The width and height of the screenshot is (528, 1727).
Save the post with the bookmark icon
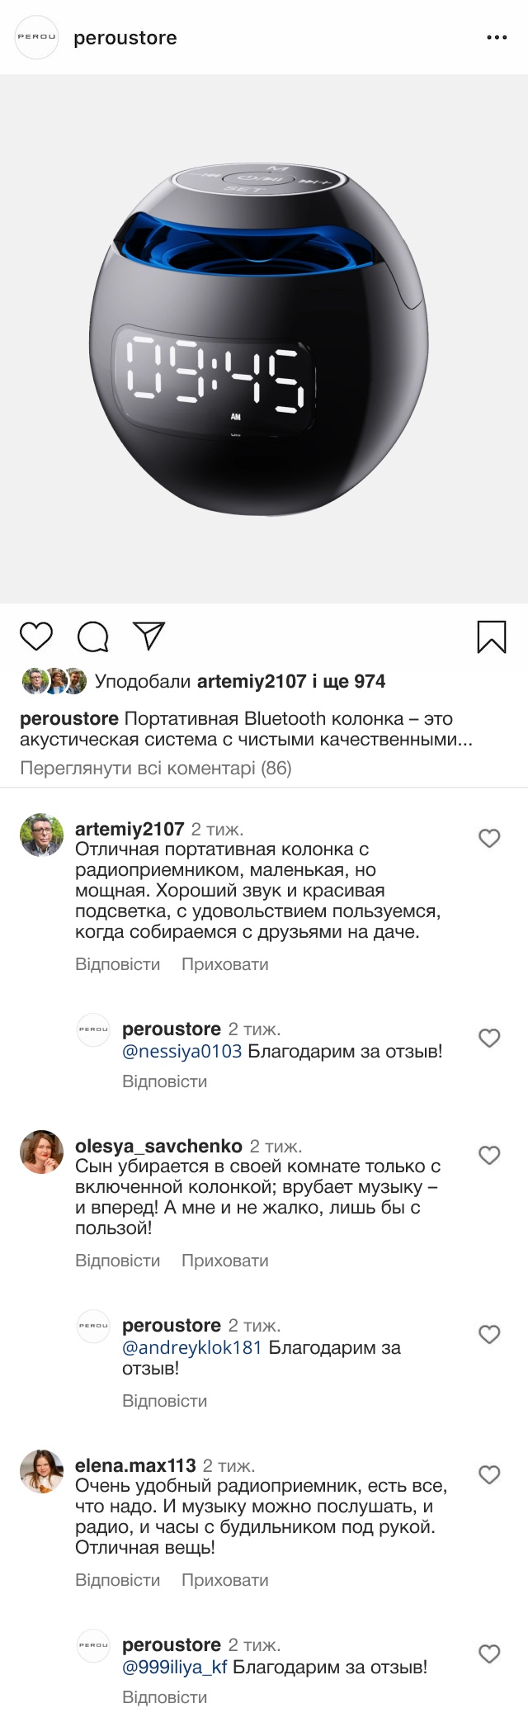492,636
